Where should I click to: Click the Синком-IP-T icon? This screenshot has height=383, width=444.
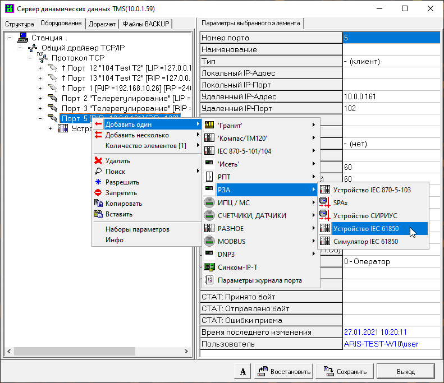209,267
